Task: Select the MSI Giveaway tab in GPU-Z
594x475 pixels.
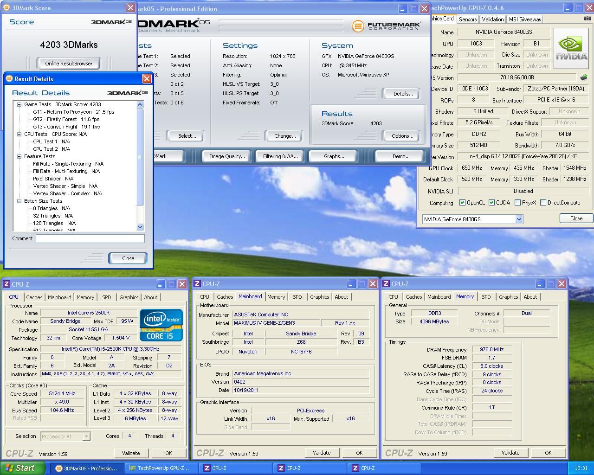Action: [x=525, y=19]
